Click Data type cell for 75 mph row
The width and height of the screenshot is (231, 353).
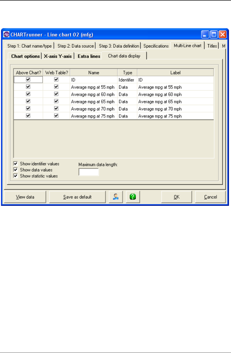128,116
